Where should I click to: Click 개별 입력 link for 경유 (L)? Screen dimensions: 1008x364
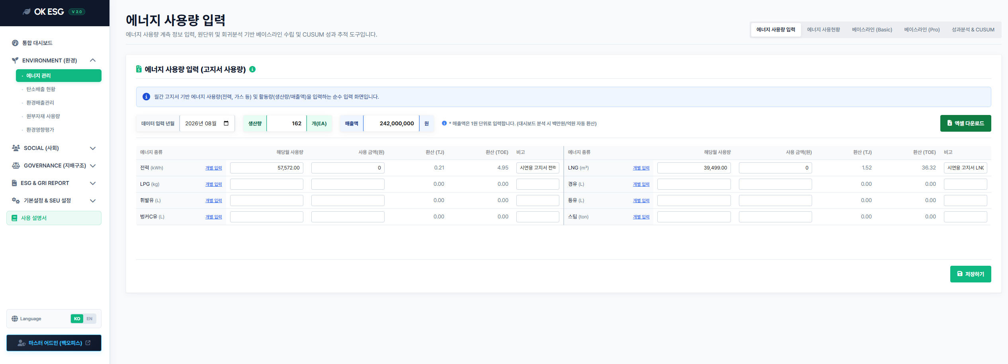pyautogui.click(x=641, y=184)
